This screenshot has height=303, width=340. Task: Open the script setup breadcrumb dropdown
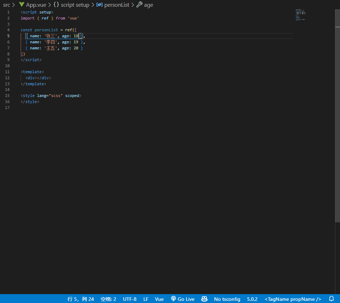pyautogui.click(x=75, y=5)
